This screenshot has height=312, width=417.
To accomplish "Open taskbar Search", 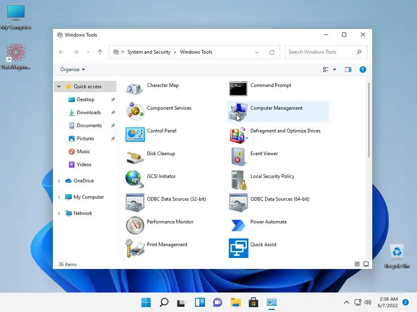I will pyautogui.click(x=164, y=302).
